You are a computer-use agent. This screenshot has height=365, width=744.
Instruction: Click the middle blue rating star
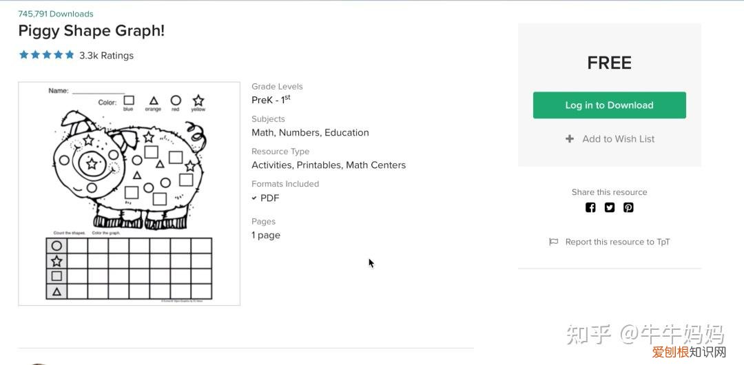[47, 55]
